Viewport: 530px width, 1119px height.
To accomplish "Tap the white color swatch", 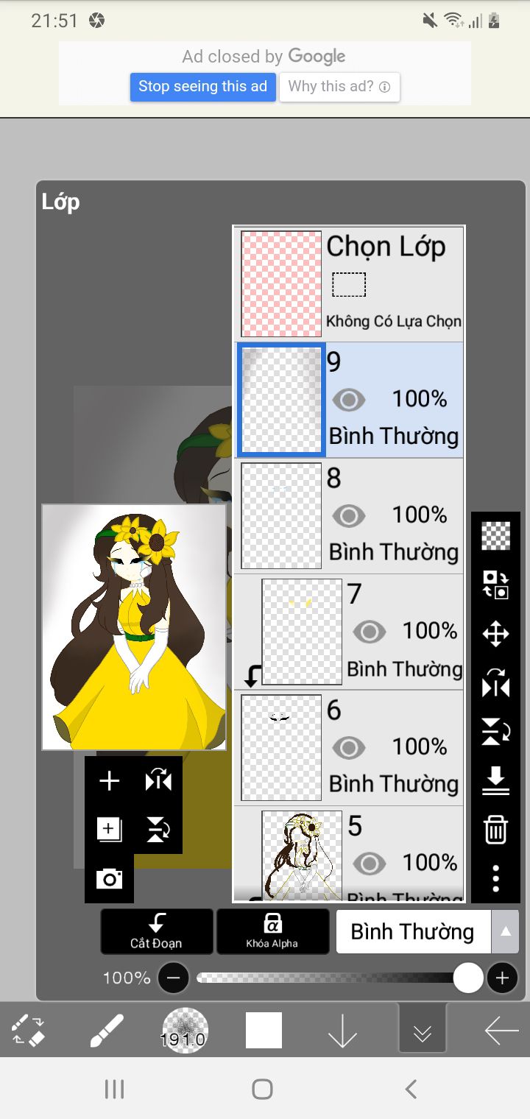I will tap(264, 1030).
